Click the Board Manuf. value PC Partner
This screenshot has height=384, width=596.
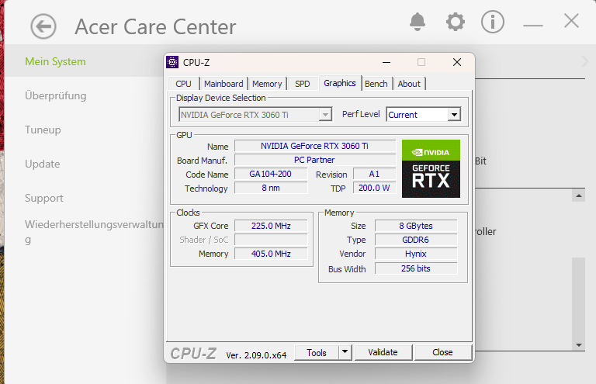pyautogui.click(x=315, y=160)
